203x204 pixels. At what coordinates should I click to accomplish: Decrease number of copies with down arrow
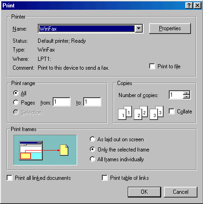click(x=186, y=97)
